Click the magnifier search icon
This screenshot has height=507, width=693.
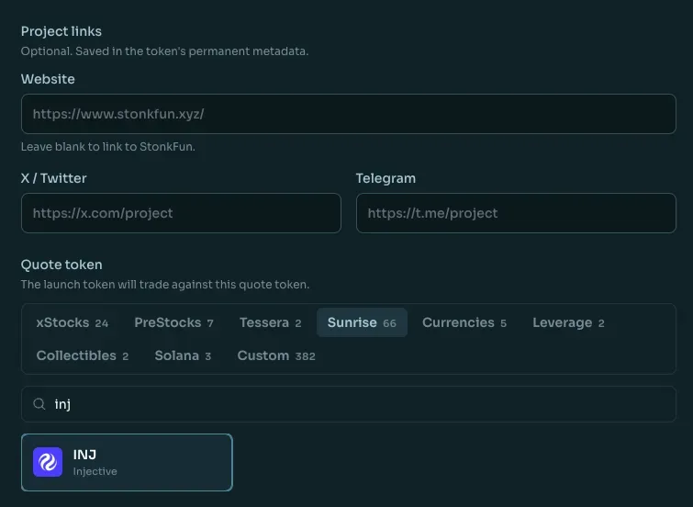pos(39,404)
